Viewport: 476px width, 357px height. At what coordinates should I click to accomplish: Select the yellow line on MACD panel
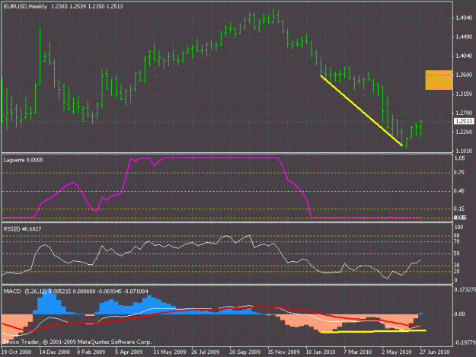click(x=373, y=332)
